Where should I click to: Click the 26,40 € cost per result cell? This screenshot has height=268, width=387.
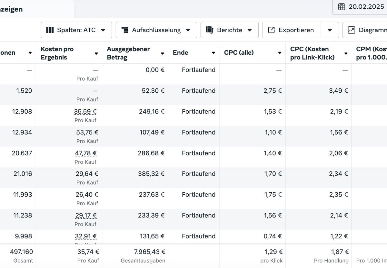[x=86, y=194]
